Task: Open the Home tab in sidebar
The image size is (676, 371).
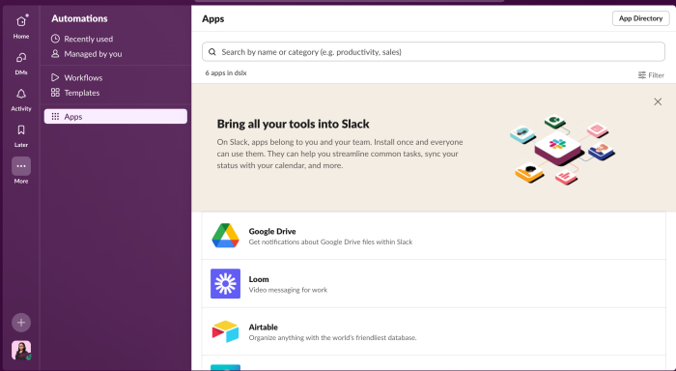Action: point(20,26)
